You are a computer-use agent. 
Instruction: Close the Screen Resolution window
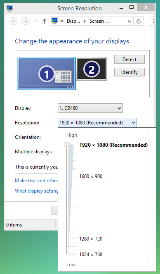(x=146, y=7)
